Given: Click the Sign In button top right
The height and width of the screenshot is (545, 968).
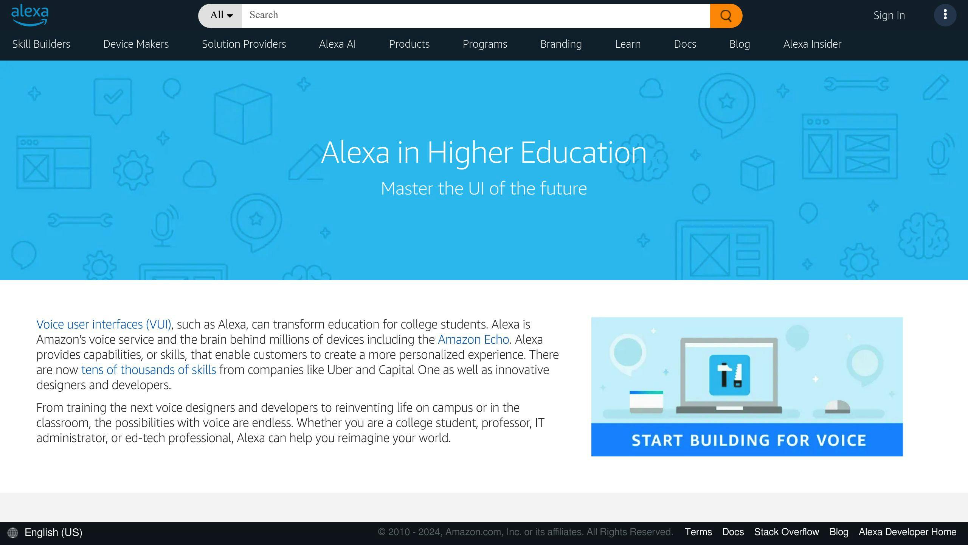Looking at the screenshot, I should point(889,15).
